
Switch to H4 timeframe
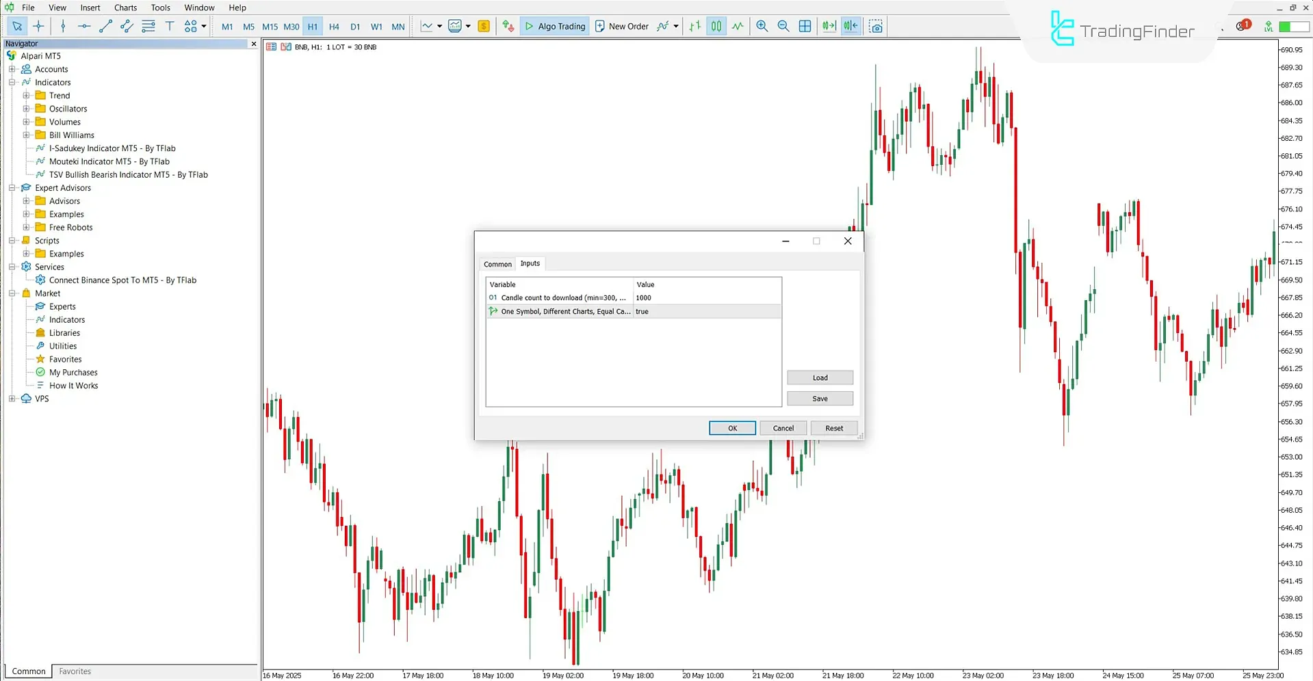pos(334,27)
